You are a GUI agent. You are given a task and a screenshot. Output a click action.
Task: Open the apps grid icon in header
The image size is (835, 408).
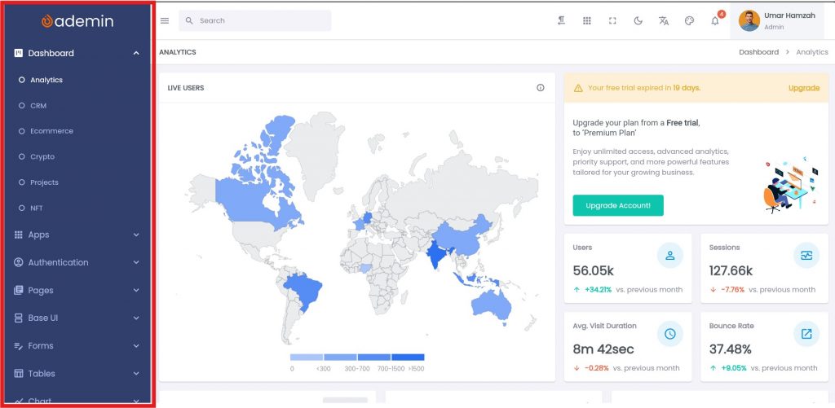(586, 21)
